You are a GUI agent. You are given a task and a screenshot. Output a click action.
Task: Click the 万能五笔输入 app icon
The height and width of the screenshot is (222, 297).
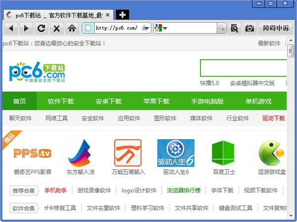(128, 153)
